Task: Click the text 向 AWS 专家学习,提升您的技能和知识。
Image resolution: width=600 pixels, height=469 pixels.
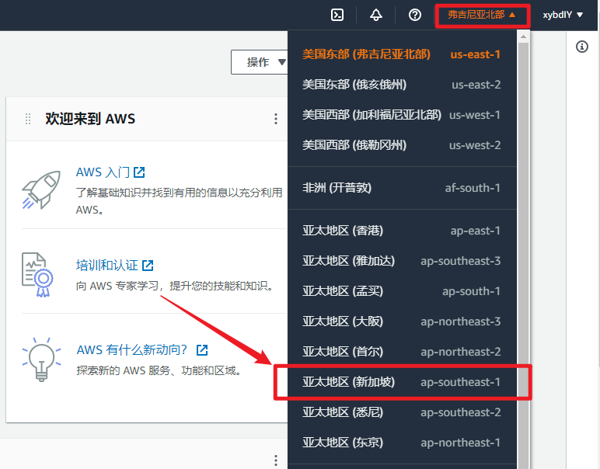Action: pyautogui.click(x=175, y=286)
